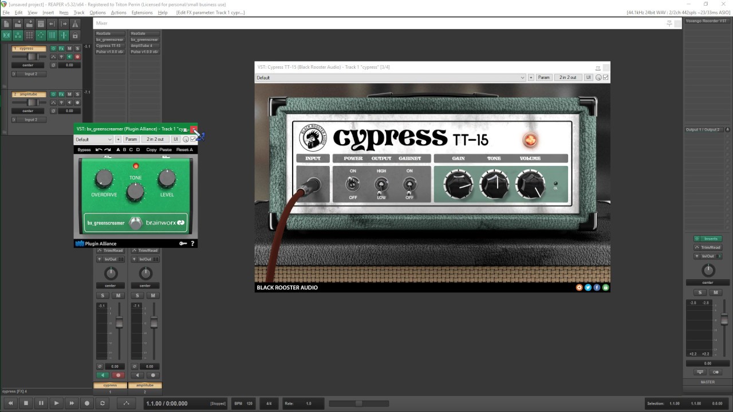Click the VOLUME knob on Cypress amp

coord(530,183)
